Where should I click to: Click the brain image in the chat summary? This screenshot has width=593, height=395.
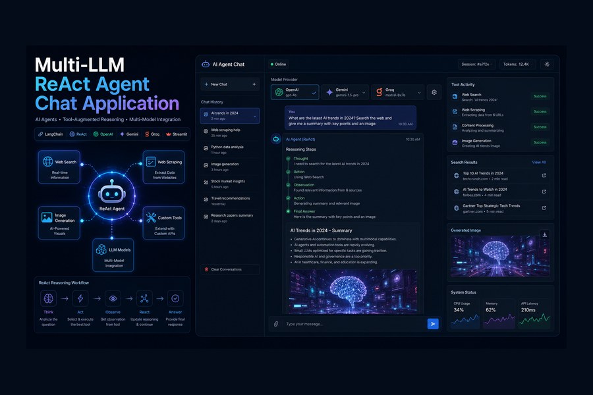(x=353, y=292)
